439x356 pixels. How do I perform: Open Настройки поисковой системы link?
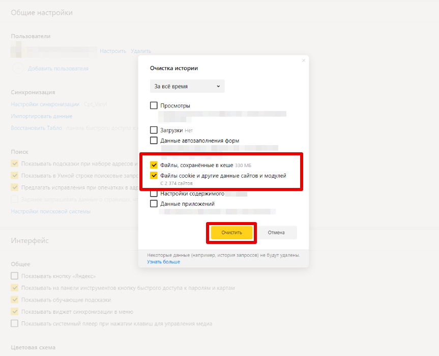[x=51, y=211]
